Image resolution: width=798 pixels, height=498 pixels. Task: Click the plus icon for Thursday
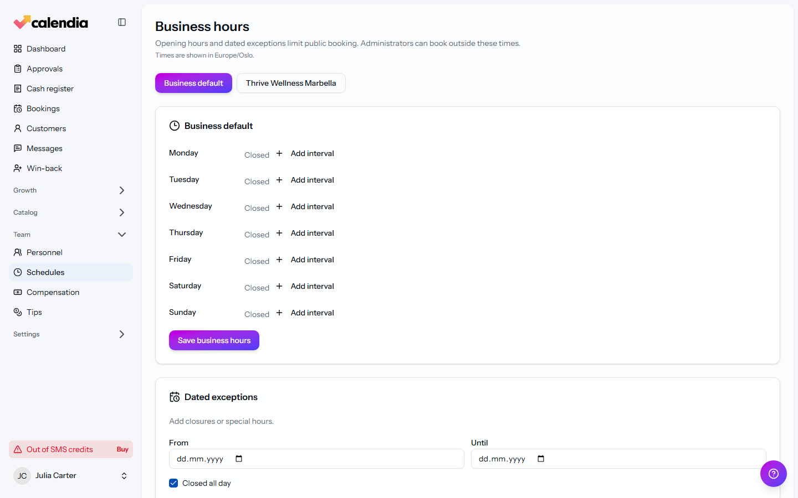[x=279, y=233]
